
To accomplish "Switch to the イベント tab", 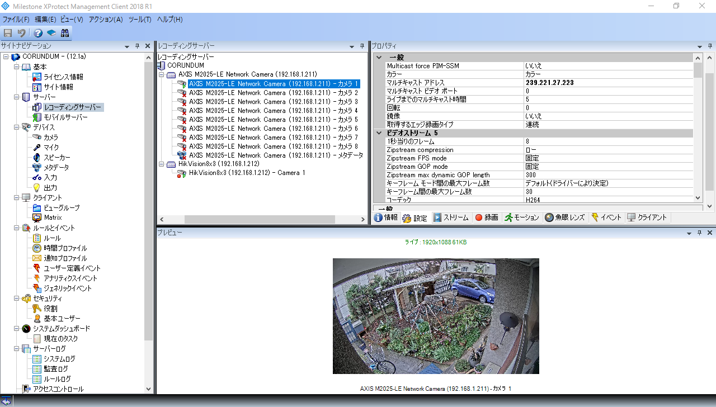I will pos(606,218).
